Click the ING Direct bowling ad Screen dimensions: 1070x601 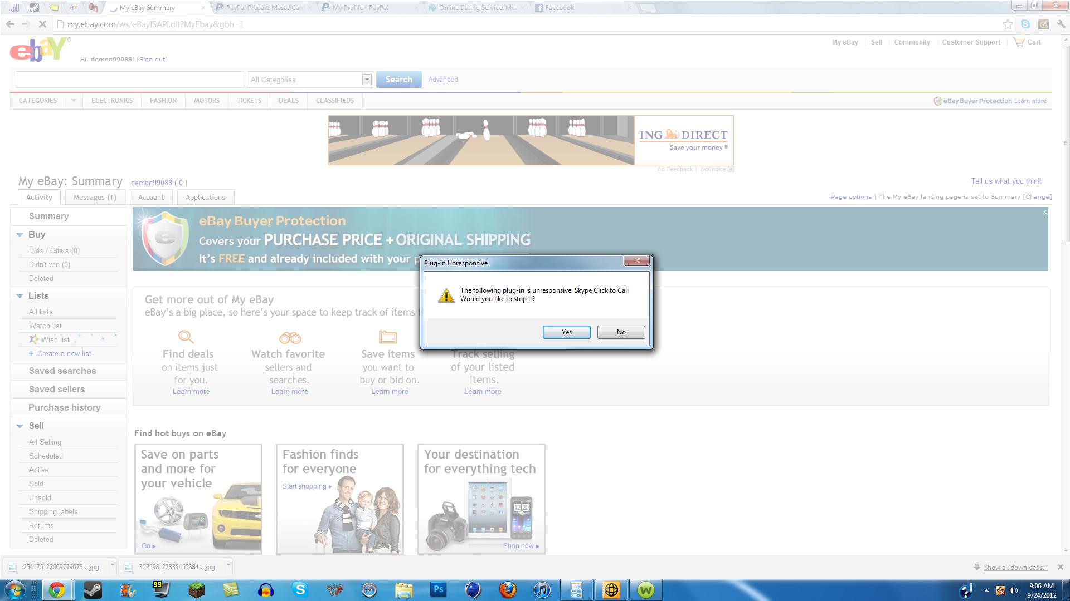pos(531,140)
